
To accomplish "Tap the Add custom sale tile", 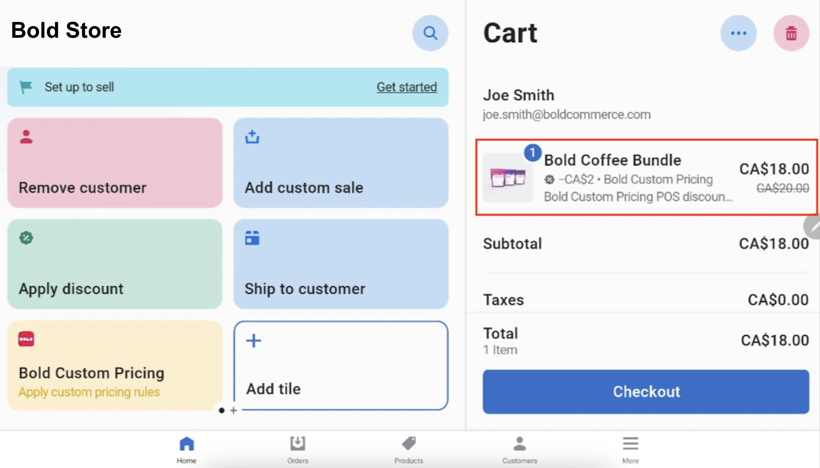I will [x=341, y=163].
